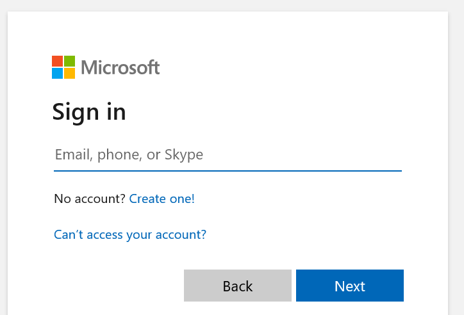
Task: Click the blue square of the Microsoft logo
Action: pos(57,73)
